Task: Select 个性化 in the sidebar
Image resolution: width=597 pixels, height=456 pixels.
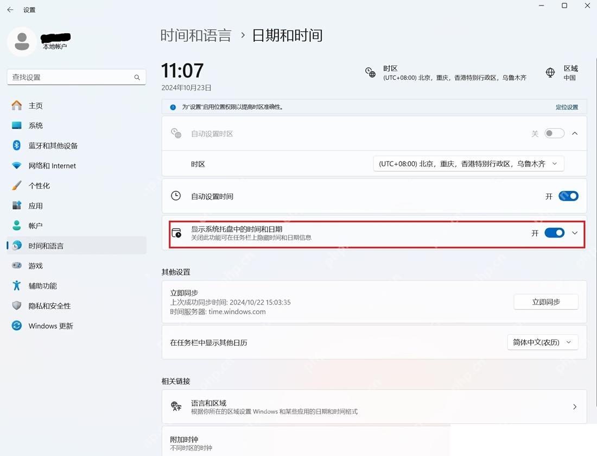Action: [x=76, y=186]
